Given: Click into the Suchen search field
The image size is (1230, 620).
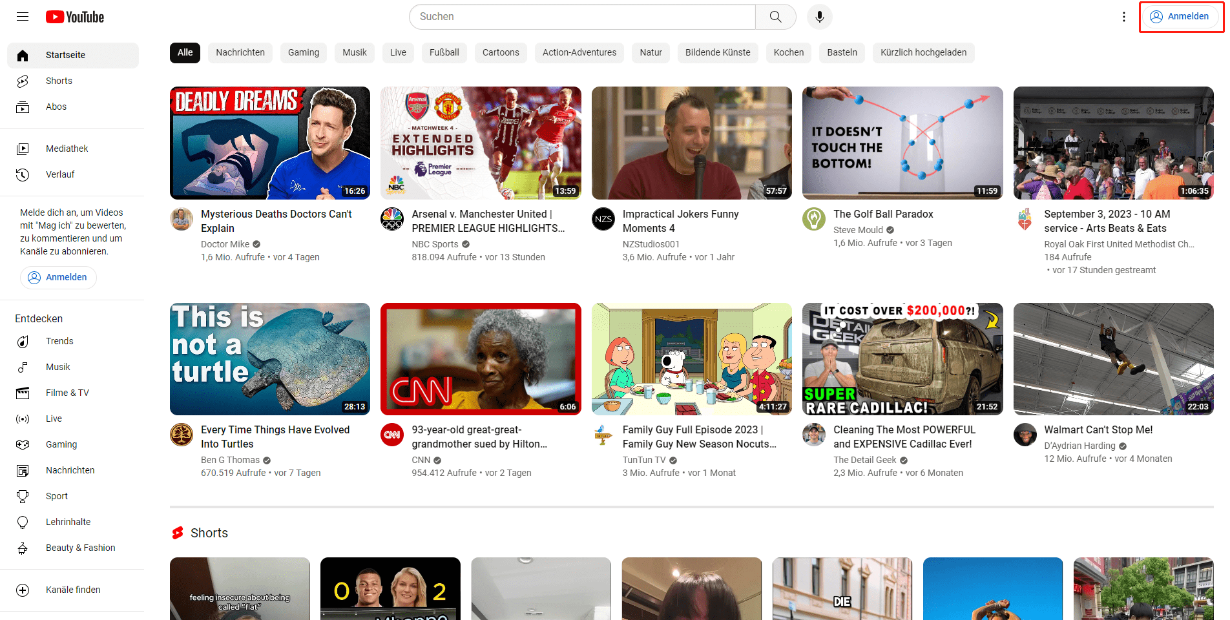Looking at the screenshot, I should (582, 17).
